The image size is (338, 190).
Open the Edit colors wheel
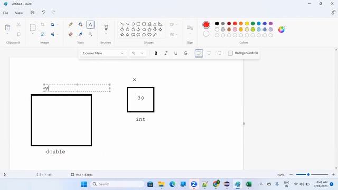tap(281, 30)
